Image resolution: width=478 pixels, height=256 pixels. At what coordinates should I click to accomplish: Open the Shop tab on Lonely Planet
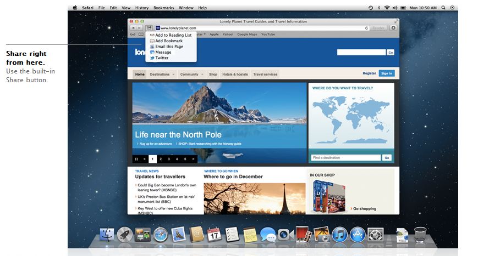click(x=213, y=74)
